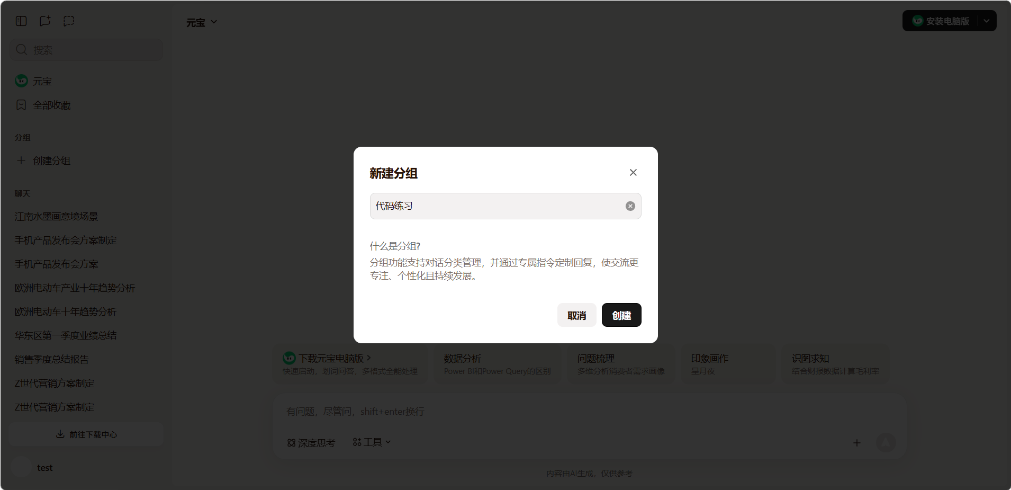Image resolution: width=1011 pixels, height=490 pixels.
Task: Click 全部收藏 label
Action: (x=52, y=105)
